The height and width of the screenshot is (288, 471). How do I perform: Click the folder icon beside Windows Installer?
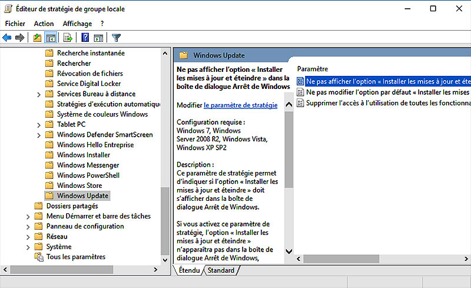(x=49, y=155)
